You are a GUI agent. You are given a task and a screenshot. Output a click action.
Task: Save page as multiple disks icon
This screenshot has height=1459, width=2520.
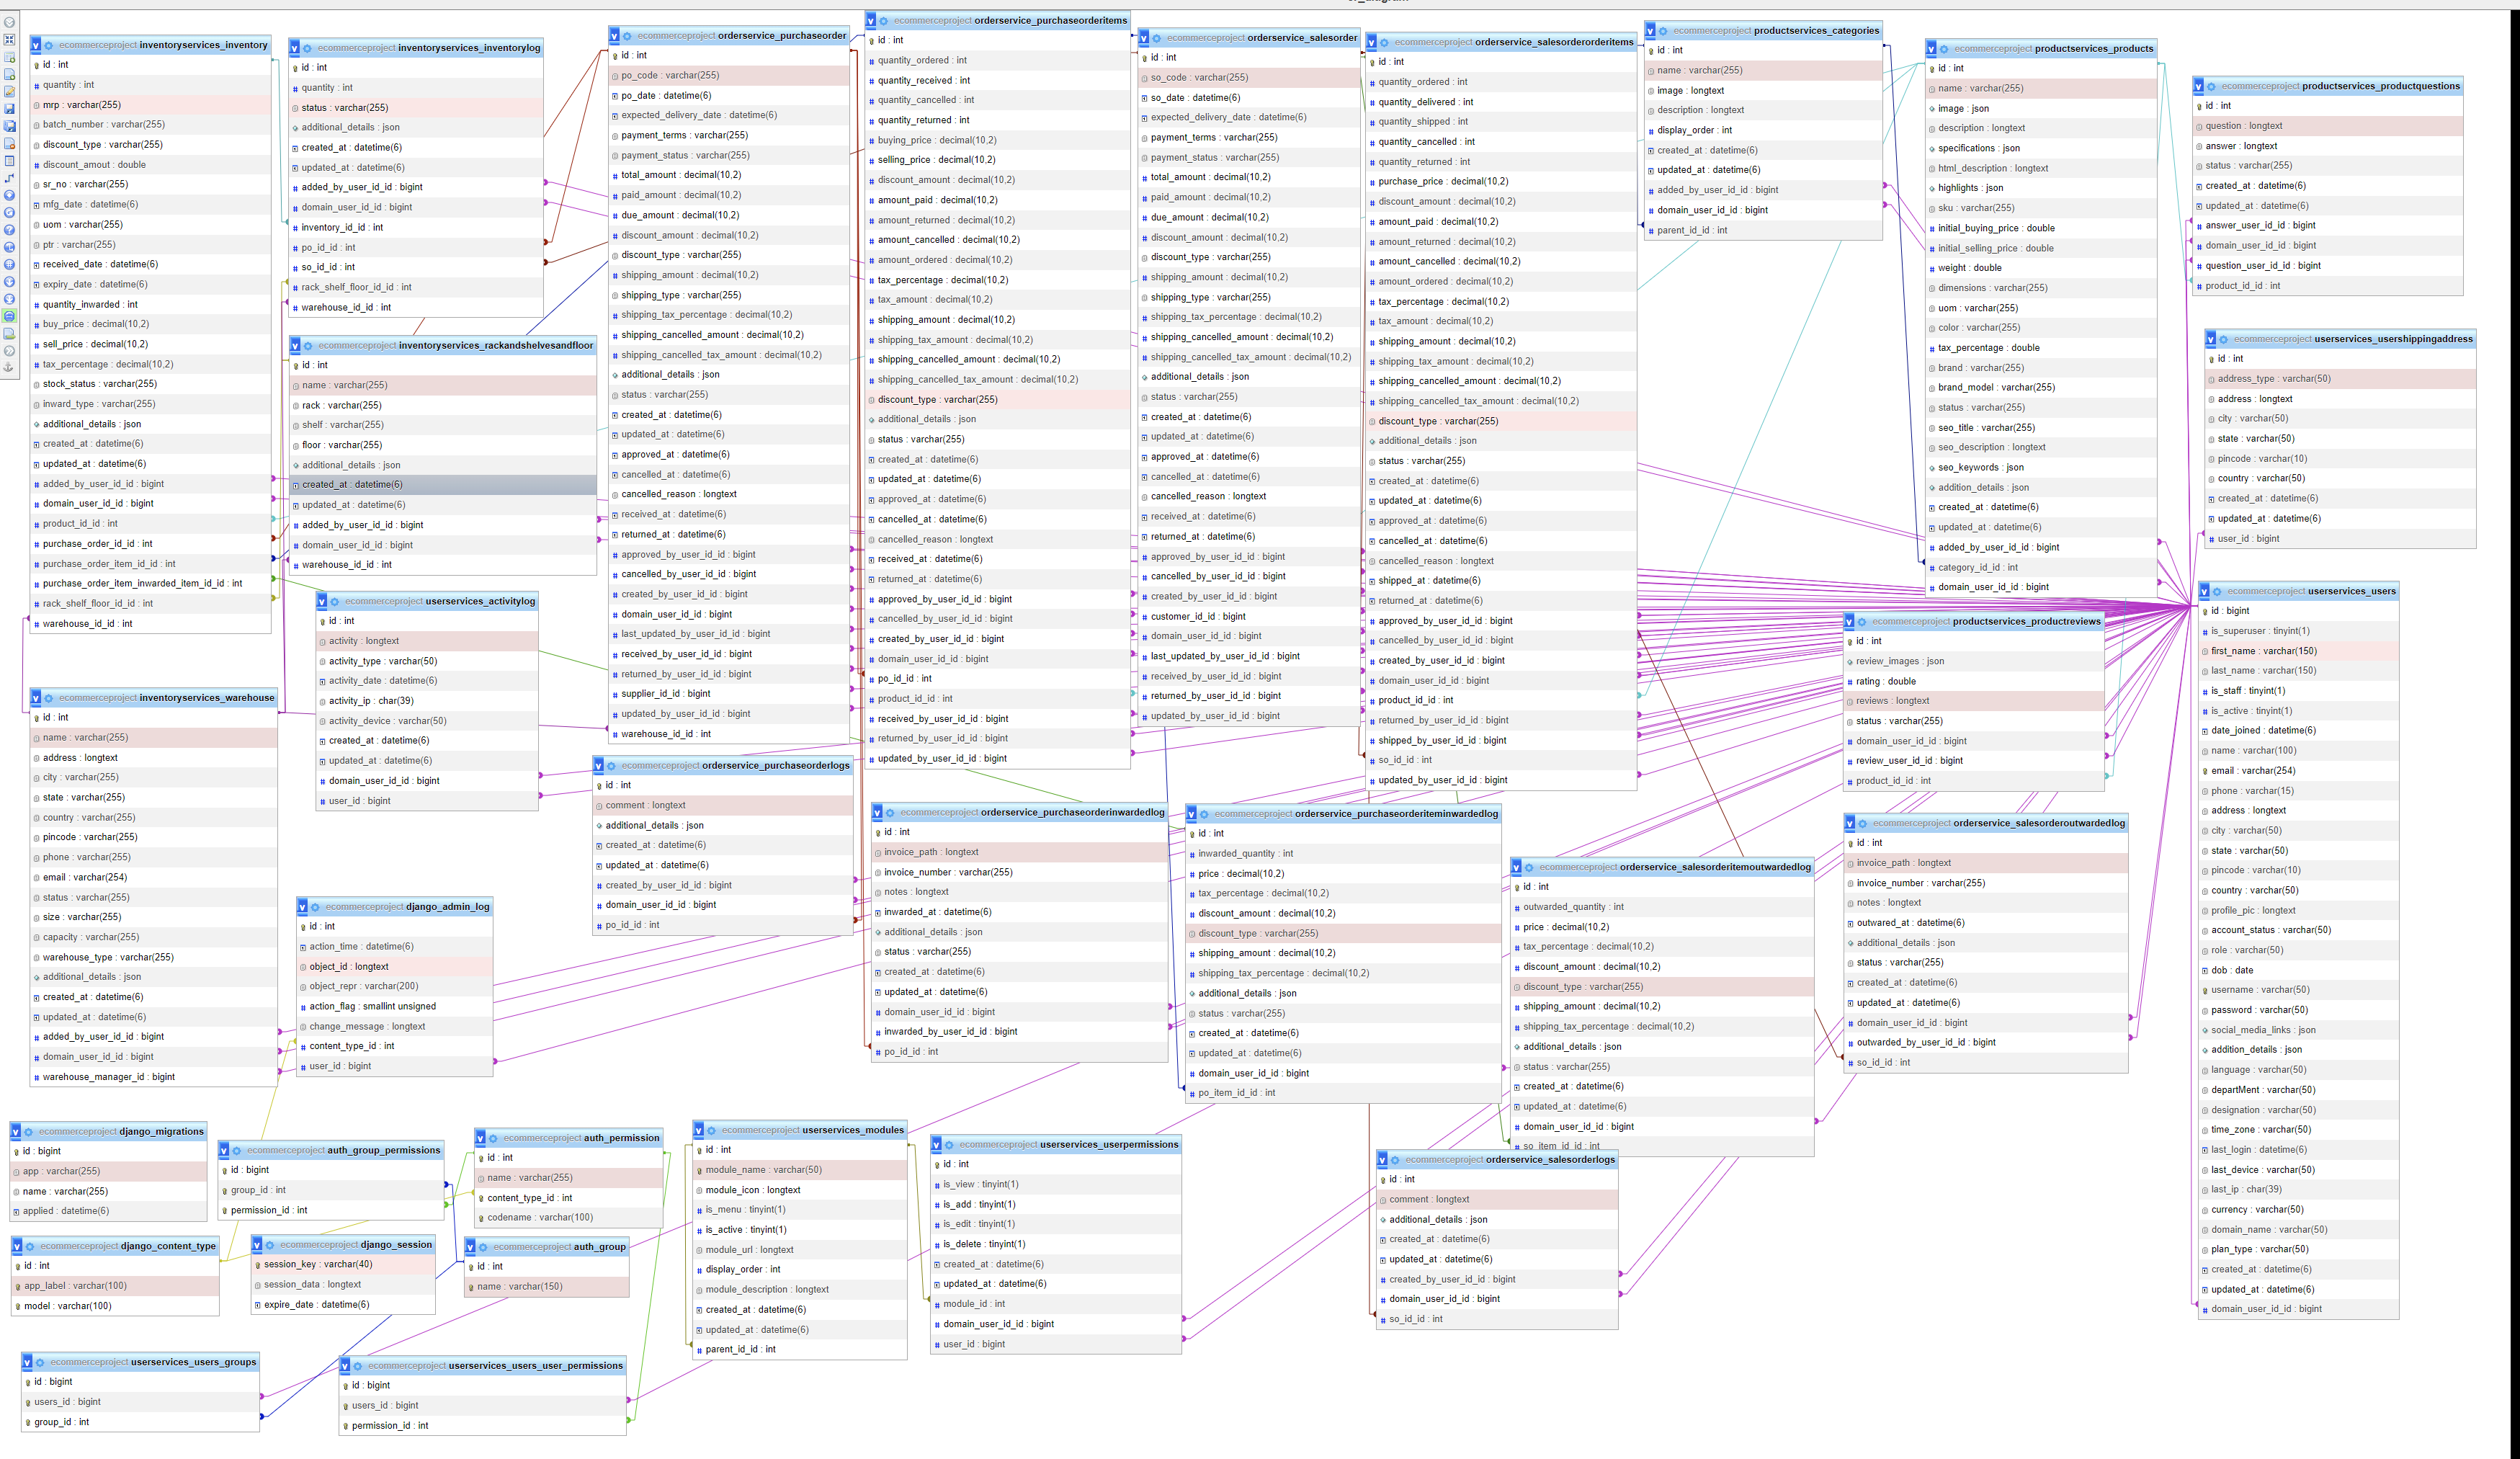click(x=9, y=127)
